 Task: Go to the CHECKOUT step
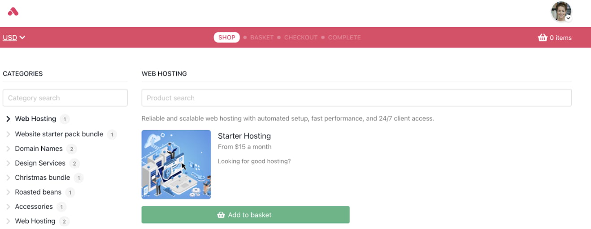301,38
